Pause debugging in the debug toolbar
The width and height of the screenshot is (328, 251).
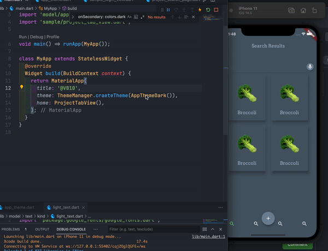[x=168, y=10]
